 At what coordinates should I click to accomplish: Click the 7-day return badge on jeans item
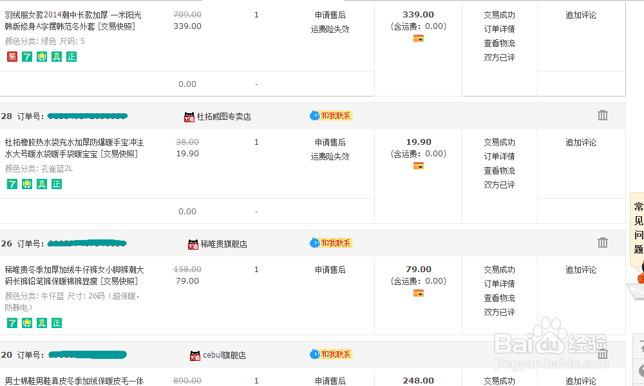tap(12, 323)
